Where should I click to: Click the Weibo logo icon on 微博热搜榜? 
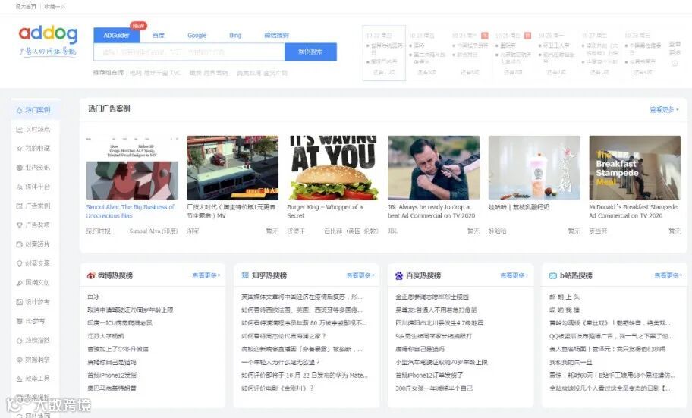point(91,275)
